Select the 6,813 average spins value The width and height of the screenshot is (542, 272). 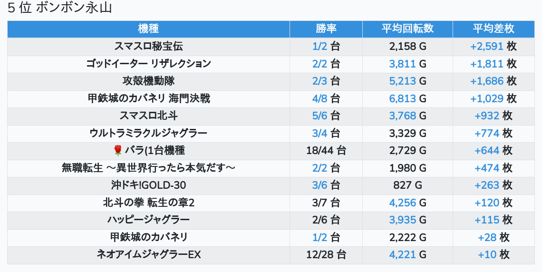(x=402, y=98)
